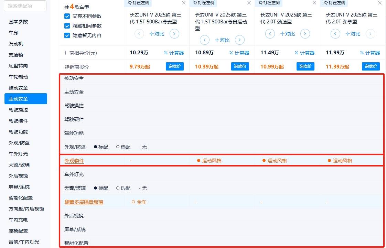This screenshot has width=386, height=248.
Task: Move 500Bar尊贵型 column right with arrow
Action: (x=174, y=34)
